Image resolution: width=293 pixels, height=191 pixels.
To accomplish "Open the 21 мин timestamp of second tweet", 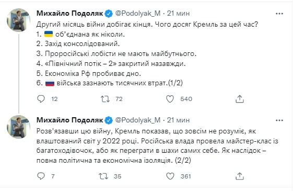I will (178, 120).
